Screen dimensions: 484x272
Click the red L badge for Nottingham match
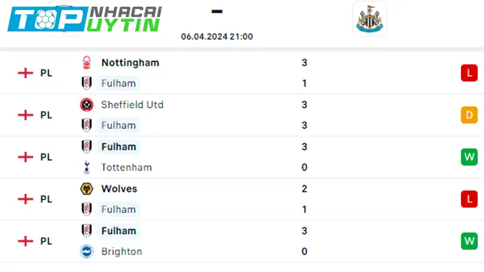[469, 73]
